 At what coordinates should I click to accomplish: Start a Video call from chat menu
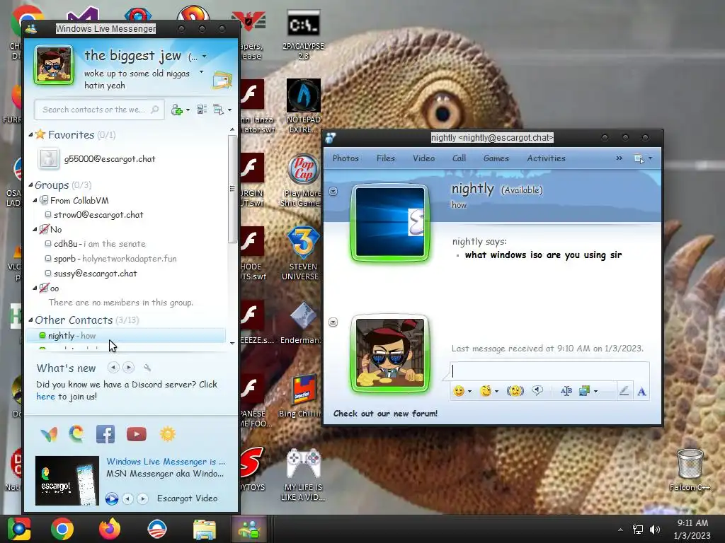click(423, 158)
